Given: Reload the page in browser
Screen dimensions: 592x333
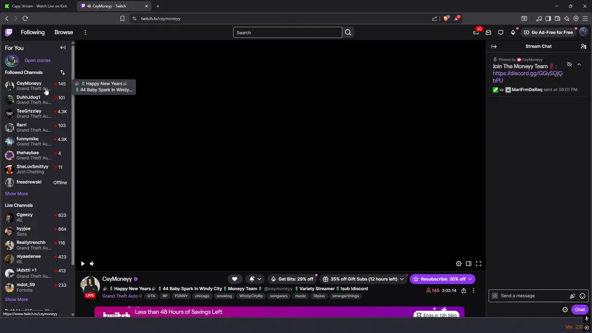Looking at the screenshot, I should coord(25,18).
